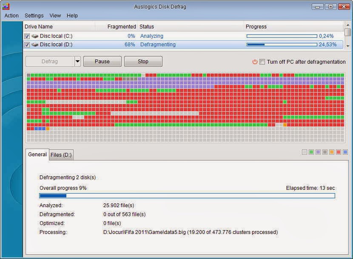
Task: Stop the defragmentation
Action: pyautogui.click(x=143, y=62)
